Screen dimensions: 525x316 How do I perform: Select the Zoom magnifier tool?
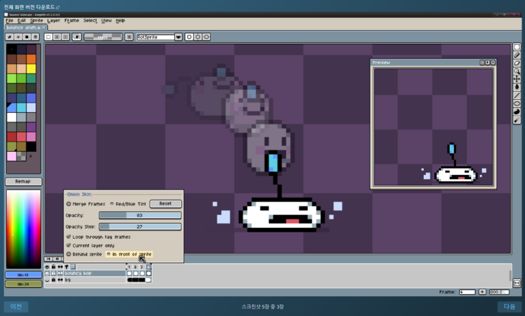click(x=517, y=71)
